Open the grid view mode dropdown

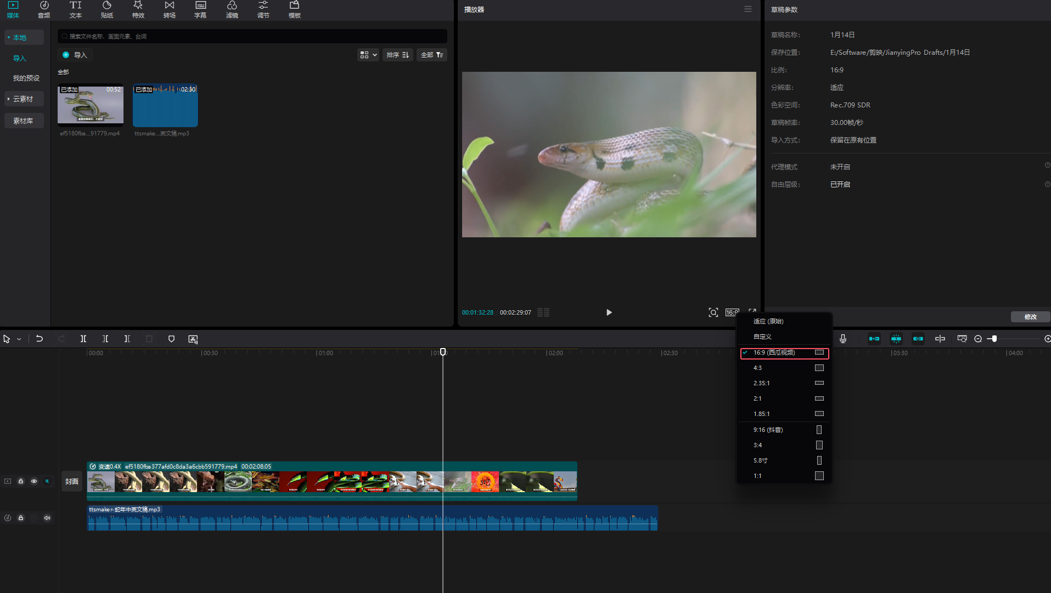[368, 55]
